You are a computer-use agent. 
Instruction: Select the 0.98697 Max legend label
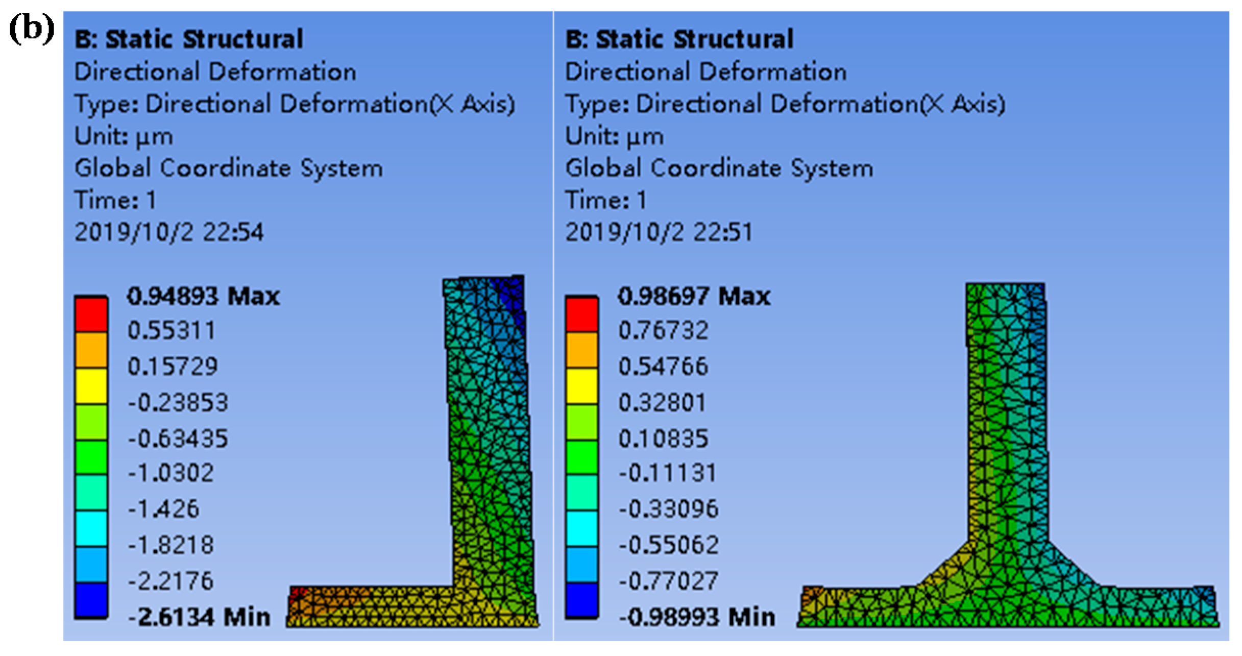(x=694, y=296)
